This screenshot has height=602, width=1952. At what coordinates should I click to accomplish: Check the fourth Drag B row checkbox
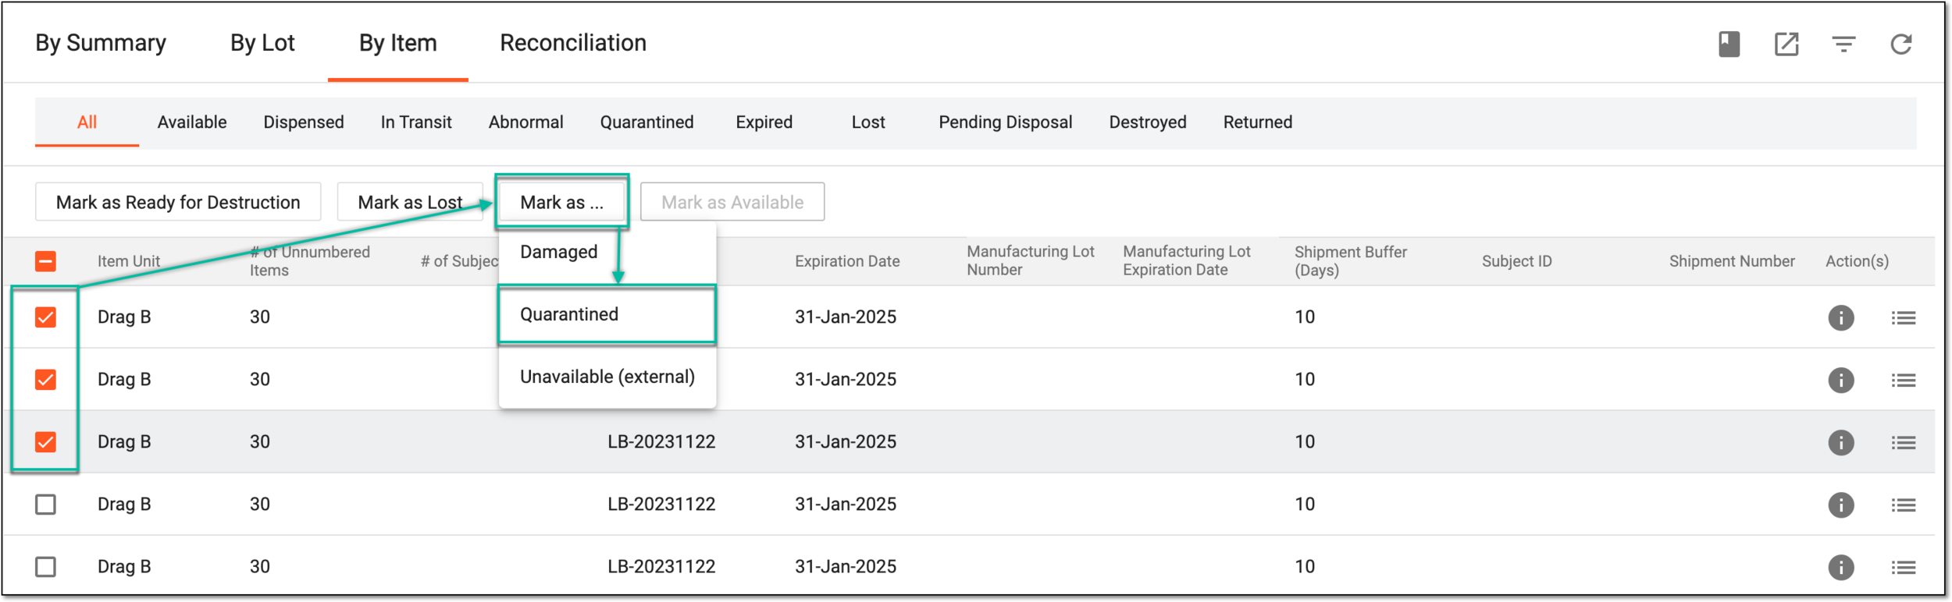click(45, 505)
